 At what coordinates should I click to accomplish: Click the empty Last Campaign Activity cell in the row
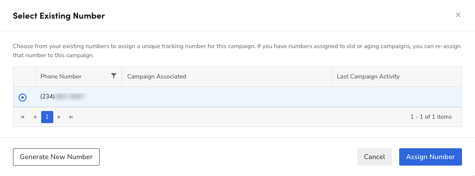(x=397, y=97)
